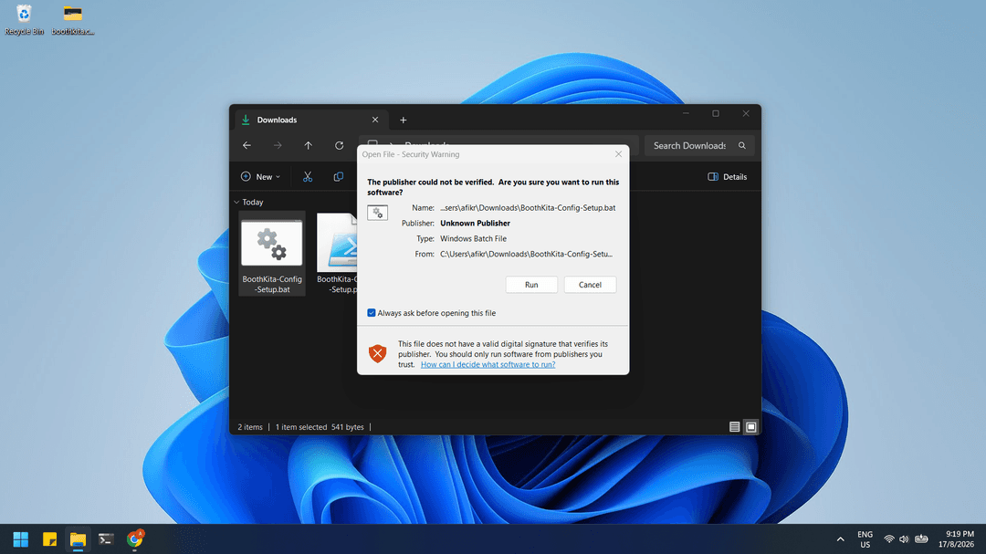
Task: Click the Copy icon in the toolbar
Action: coord(339,177)
